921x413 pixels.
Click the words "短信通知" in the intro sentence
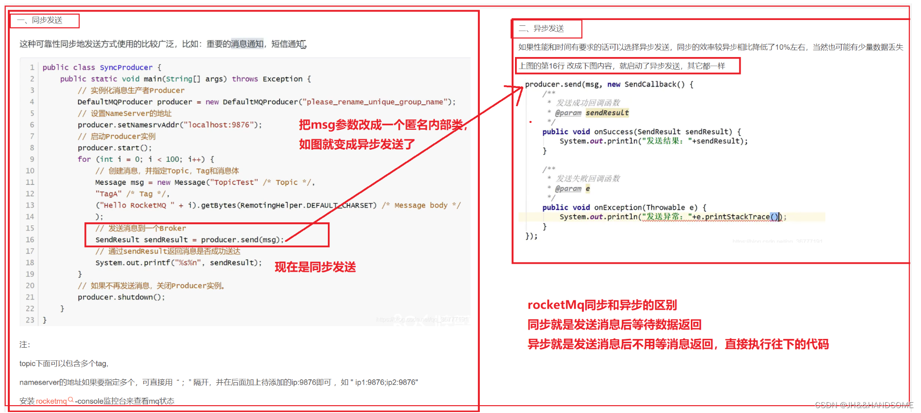click(288, 44)
